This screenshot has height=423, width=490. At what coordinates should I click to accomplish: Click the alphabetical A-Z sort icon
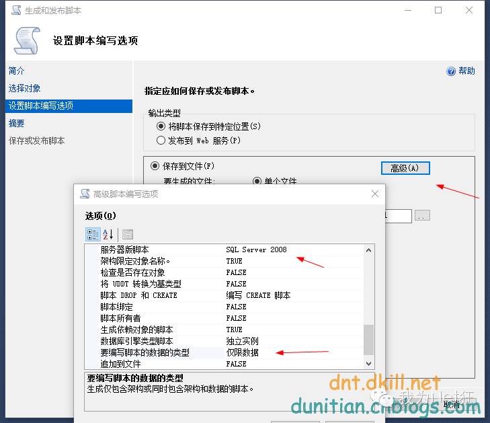pyautogui.click(x=108, y=235)
